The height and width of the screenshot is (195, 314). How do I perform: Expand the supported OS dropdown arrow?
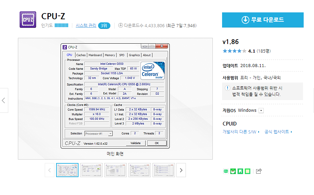coord(261,111)
